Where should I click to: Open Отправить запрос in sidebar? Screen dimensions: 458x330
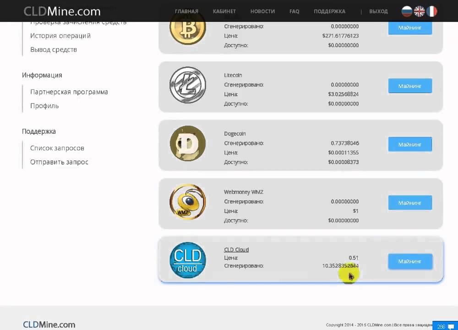point(59,162)
